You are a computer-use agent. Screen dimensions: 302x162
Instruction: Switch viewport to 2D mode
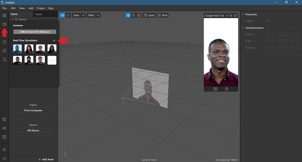tap(68, 15)
